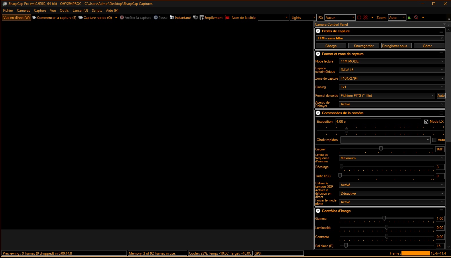Enable the Auto checkbox beside Choix rapides
The image size is (451, 258).
[434, 140]
